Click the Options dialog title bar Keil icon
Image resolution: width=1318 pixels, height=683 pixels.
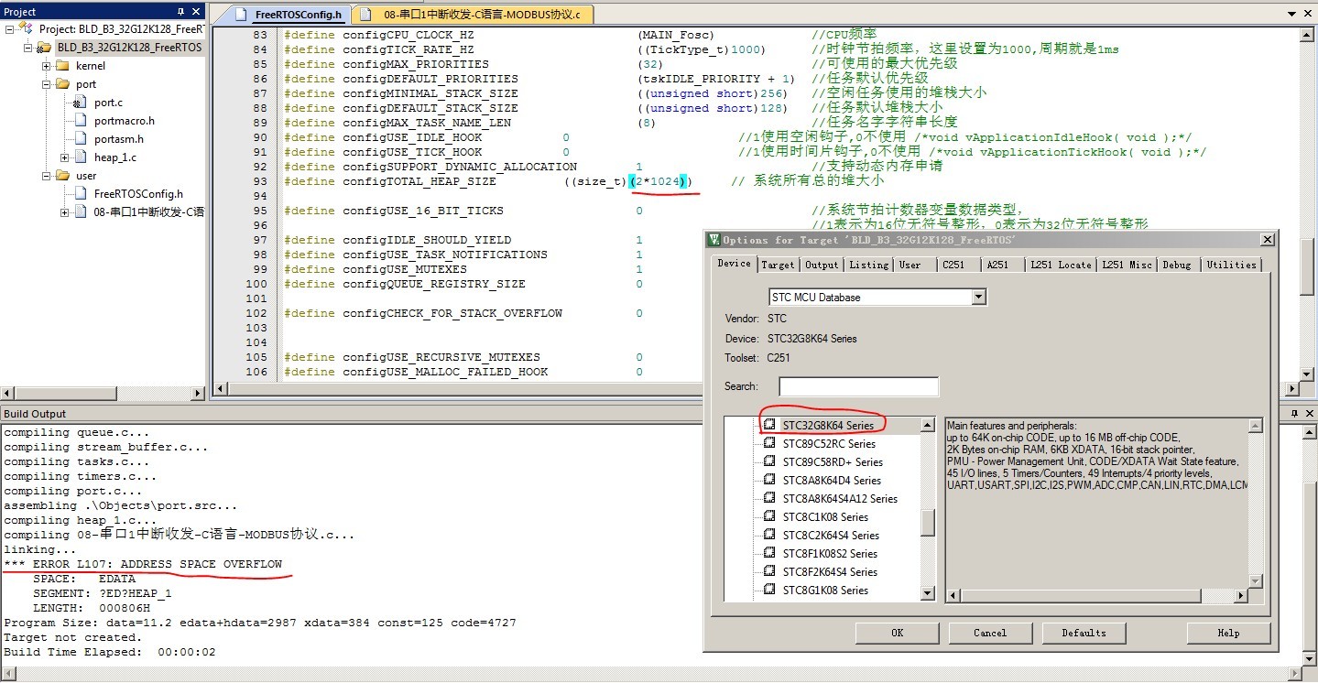(714, 240)
